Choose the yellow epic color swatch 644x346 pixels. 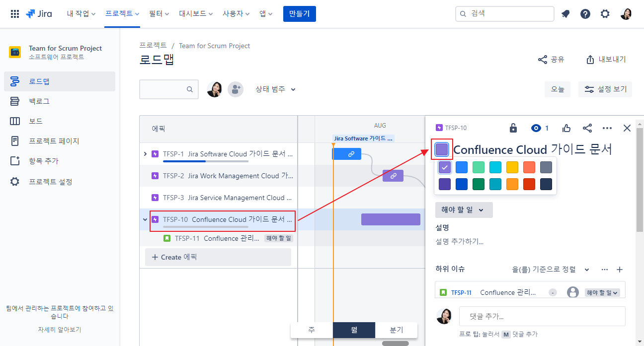pos(512,167)
